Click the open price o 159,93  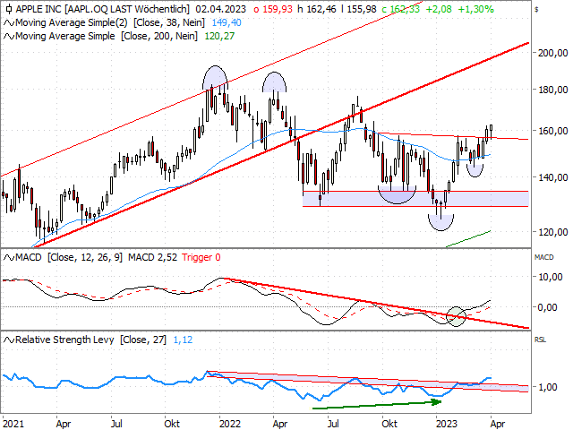coord(272,9)
